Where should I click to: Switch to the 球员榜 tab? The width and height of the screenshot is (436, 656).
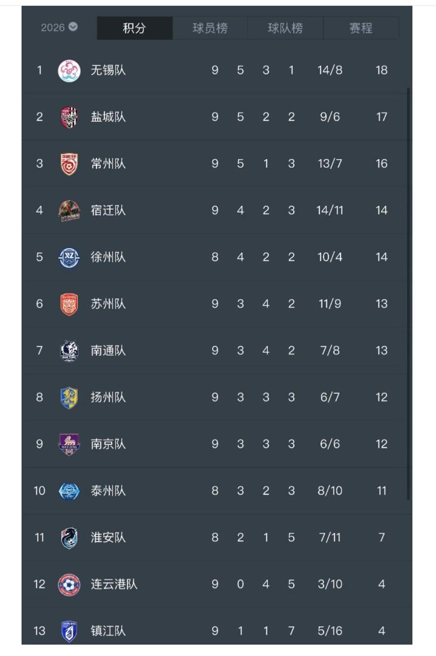[x=210, y=28]
